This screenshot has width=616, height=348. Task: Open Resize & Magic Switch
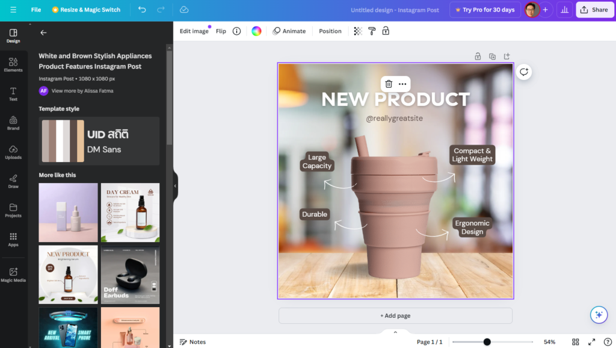pyautogui.click(x=86, y=10)
